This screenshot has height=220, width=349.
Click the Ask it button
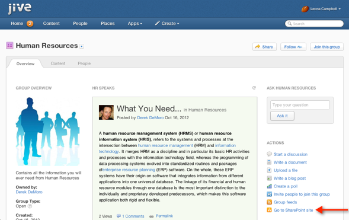tap(282, 116)
